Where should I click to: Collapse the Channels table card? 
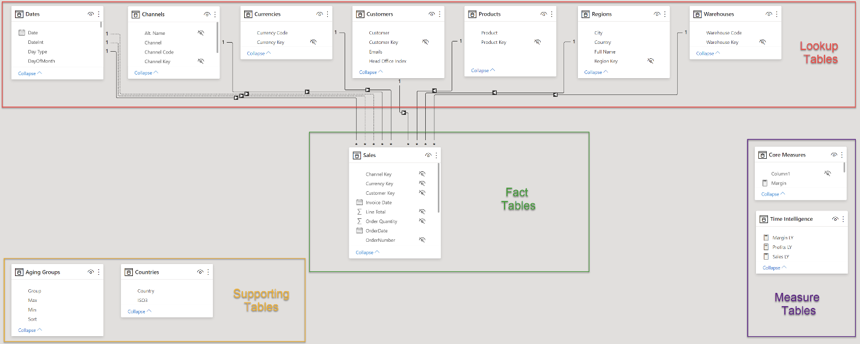click(147, 73)
